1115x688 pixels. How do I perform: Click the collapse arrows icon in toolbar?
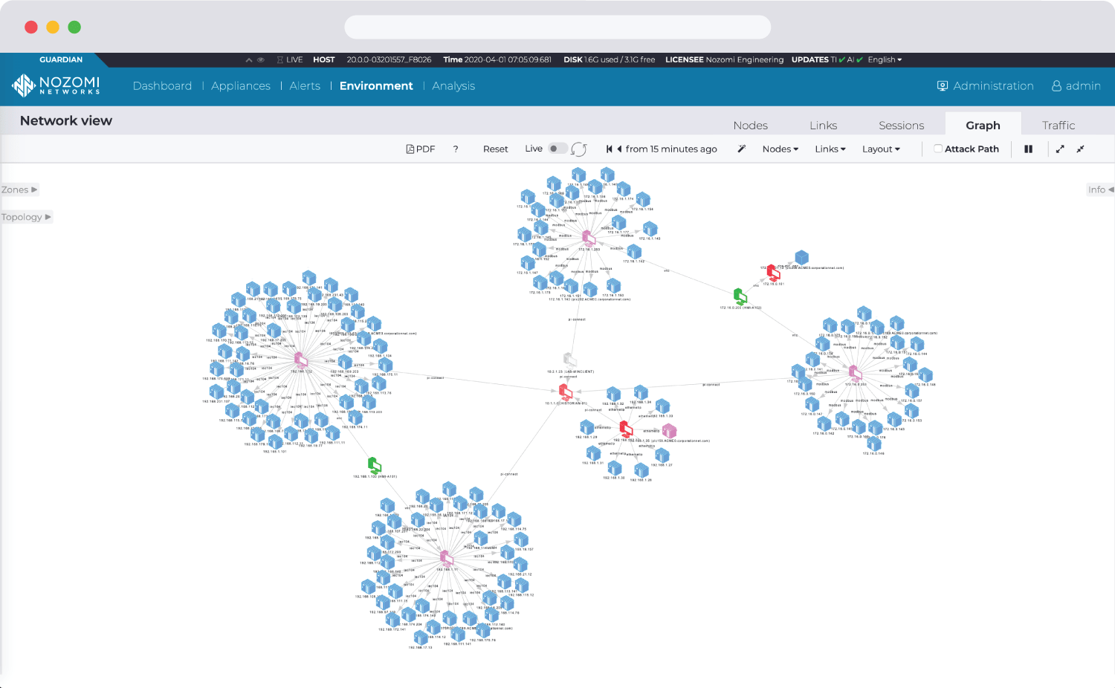click(1080, 149)
